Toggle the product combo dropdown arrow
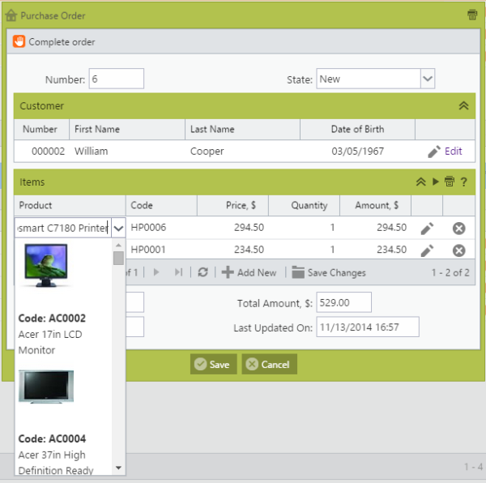This screenshot has width=486, height=483. pos(118,229)
